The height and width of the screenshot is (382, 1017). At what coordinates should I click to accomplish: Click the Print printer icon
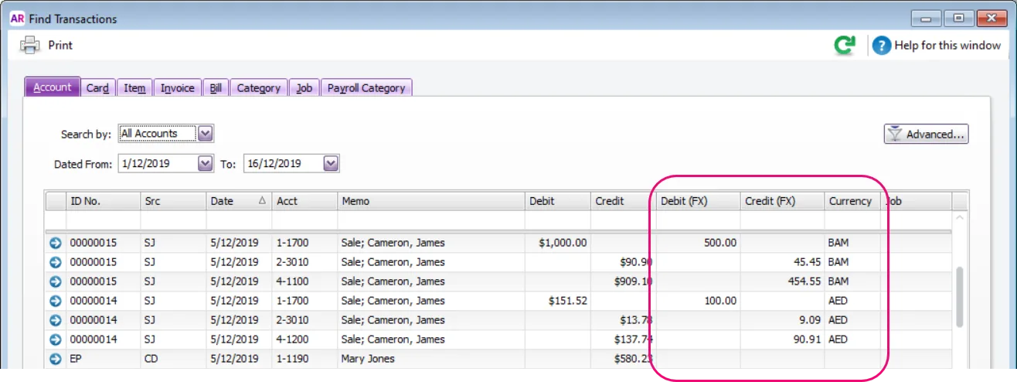(x=29, y=46)
